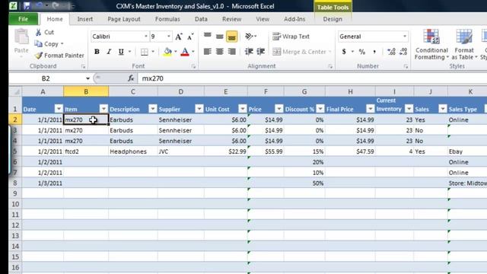Open the Unit Cost filter dropdown

point(243,109)
